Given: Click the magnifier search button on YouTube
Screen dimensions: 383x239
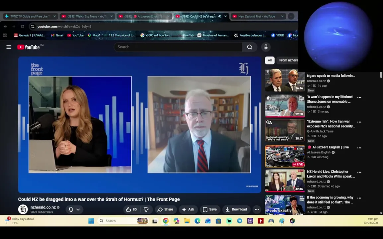Looking at the screenshot, I should [x=249, y=47].
